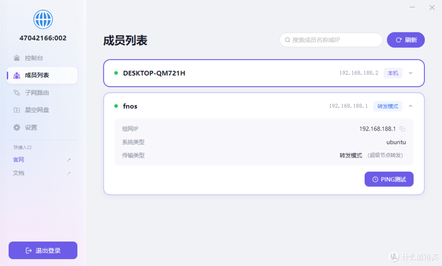
Task: Click the 成员列表 page heading
Action: (x=125, y=40)
